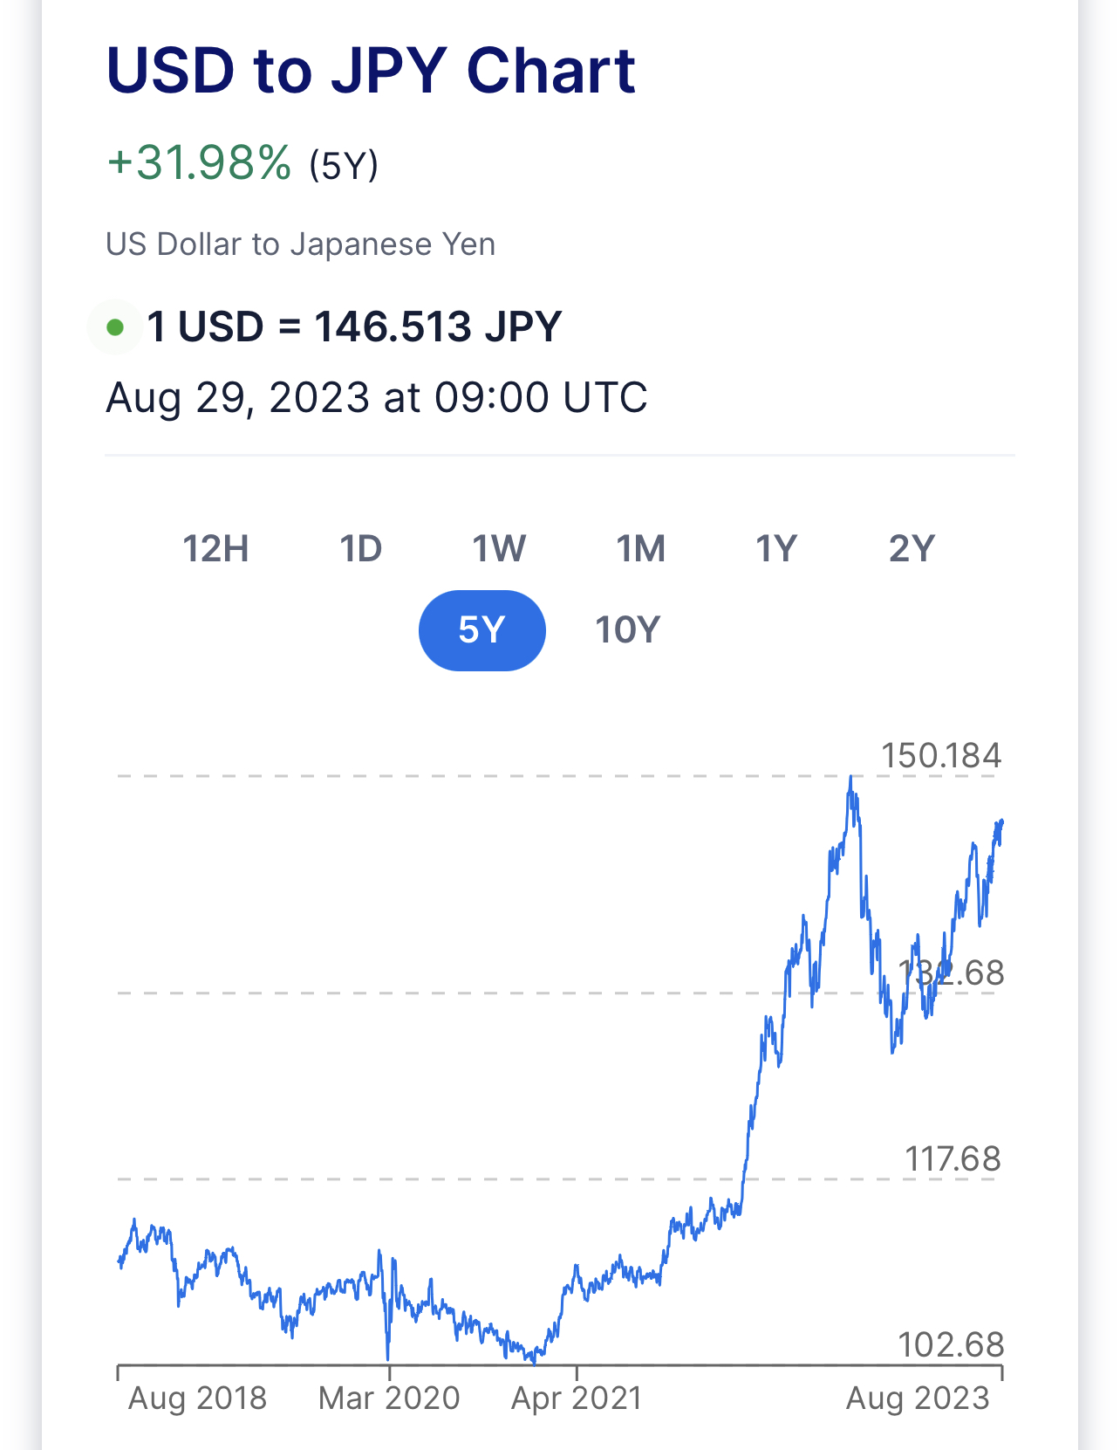Click the highlighted 5Y range button
This screenshot has height=1450, width=1120.
(481, 630)
